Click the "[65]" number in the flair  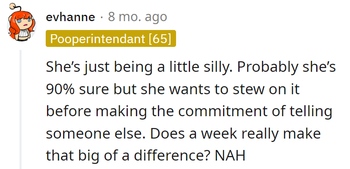(160, 39)
